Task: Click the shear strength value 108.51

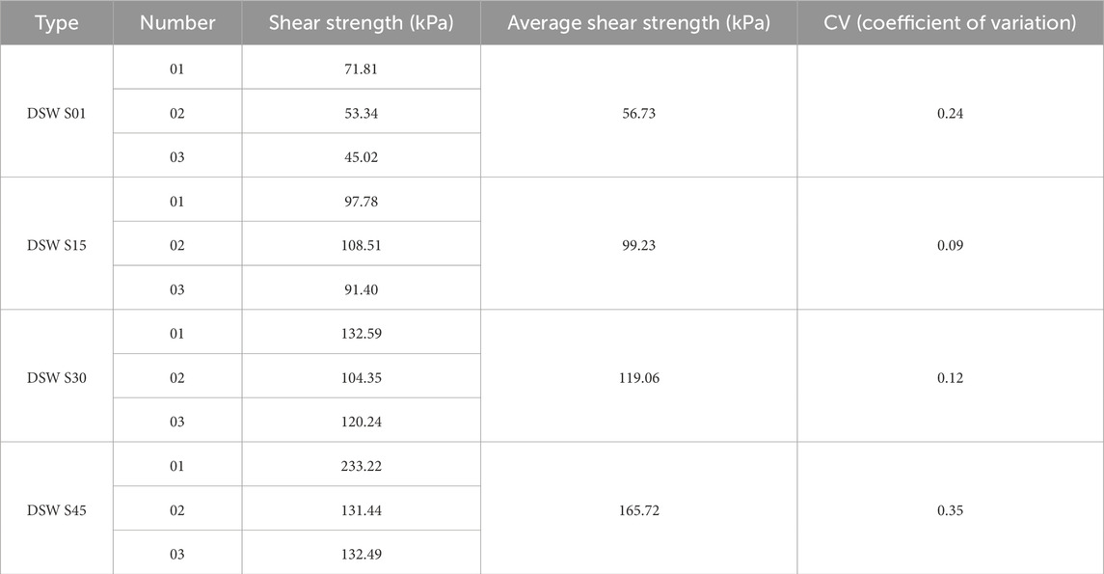Action: coord(361,245)
